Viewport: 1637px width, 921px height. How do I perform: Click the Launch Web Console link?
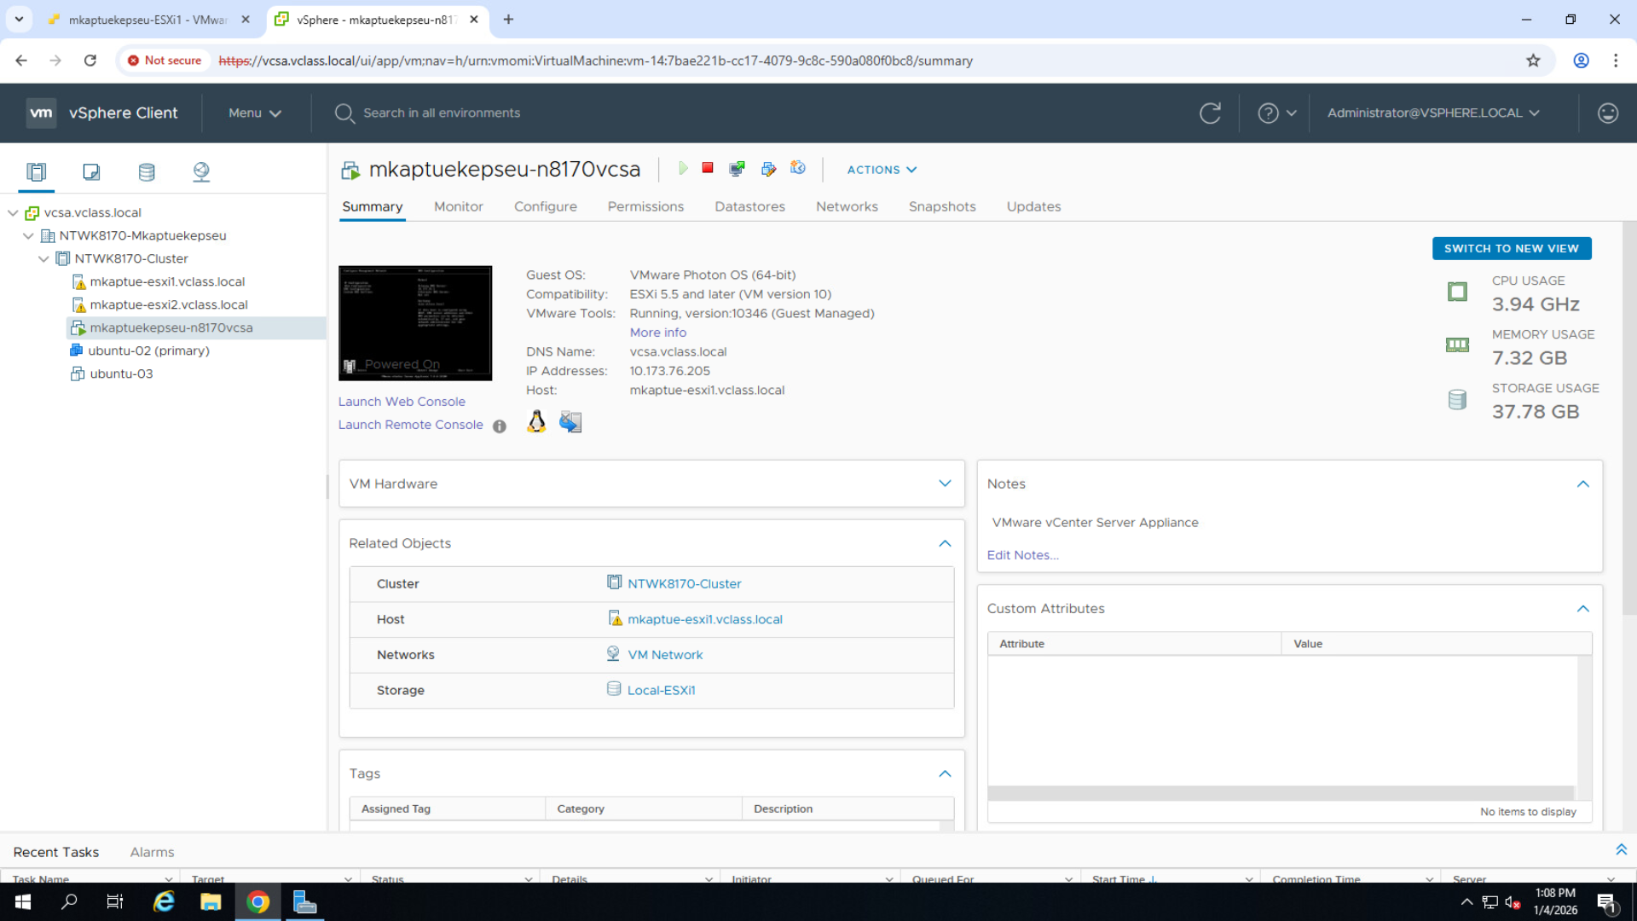pos(402,401)
